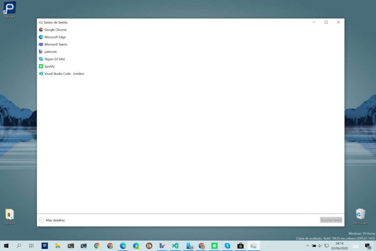Select Google Chrome in the task list
376x251 pixels.
pyautogui.click(x=55, y=30)
